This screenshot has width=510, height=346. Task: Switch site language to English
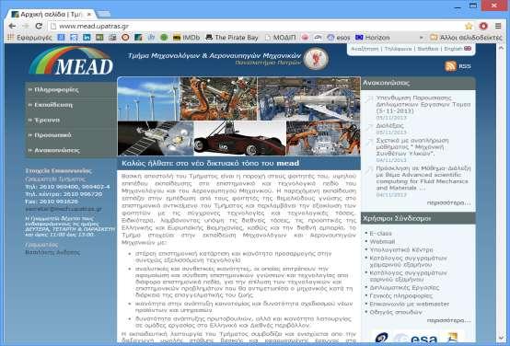point(458,49)
